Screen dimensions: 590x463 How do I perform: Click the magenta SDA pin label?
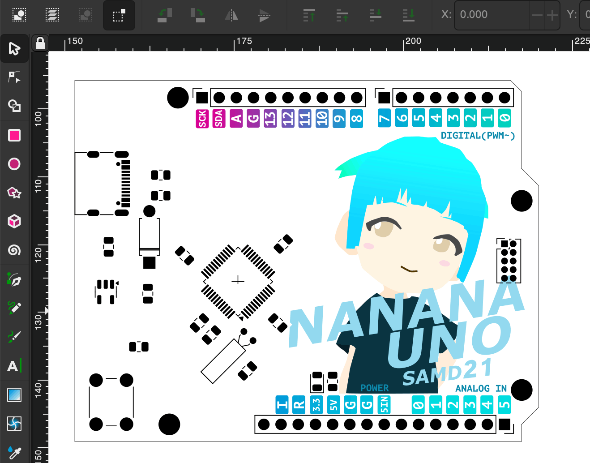click(219, 119)
